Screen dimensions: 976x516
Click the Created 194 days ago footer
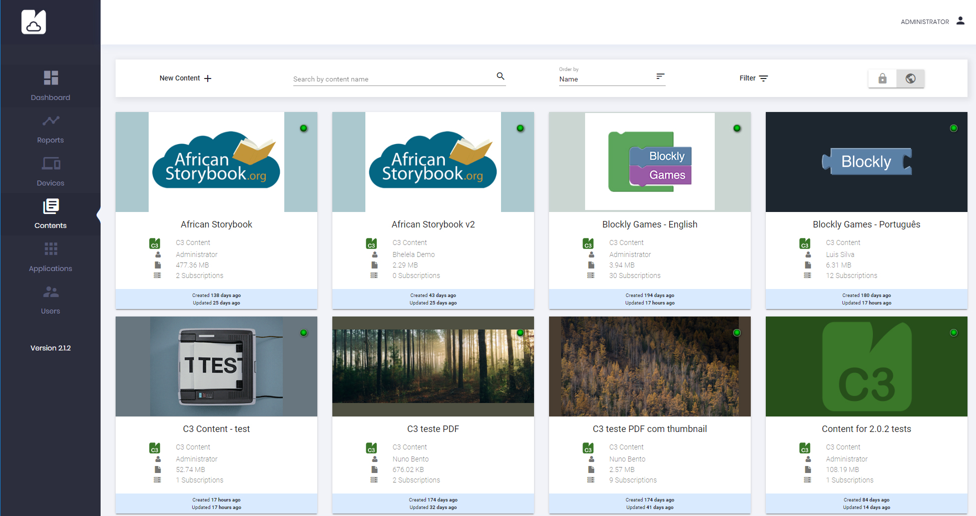click(x=650, y=295)
